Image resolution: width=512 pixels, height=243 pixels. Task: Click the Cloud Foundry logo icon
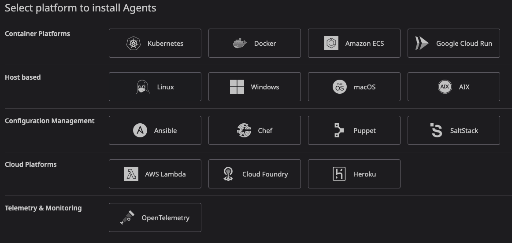(x=228, y=174)
